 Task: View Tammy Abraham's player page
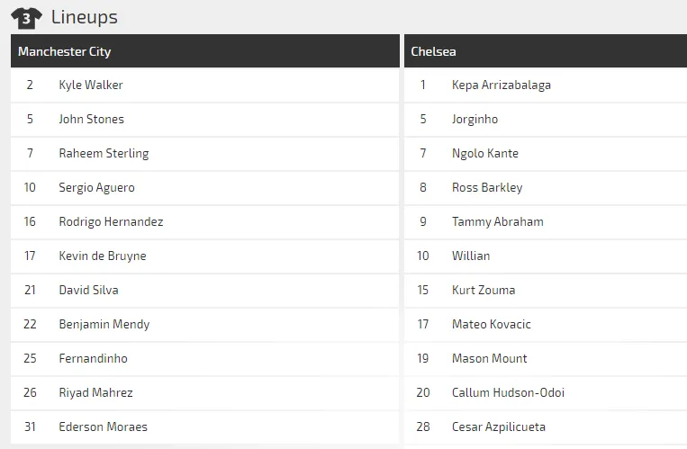tap(498, 222)
